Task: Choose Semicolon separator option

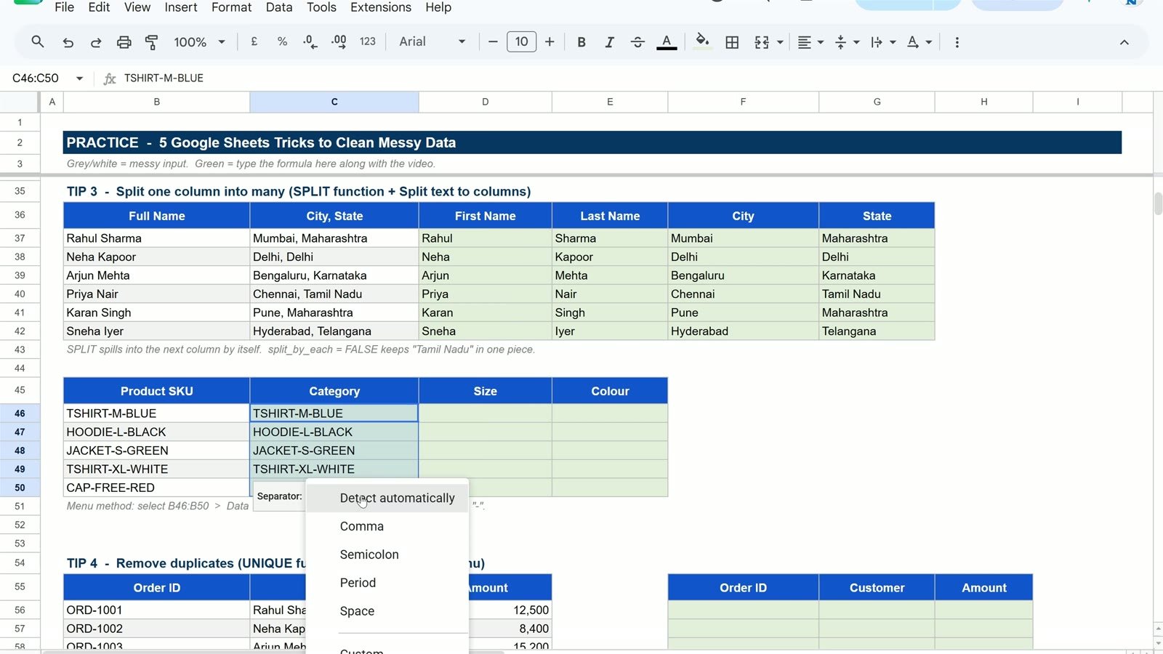Action: coord(387,554)
